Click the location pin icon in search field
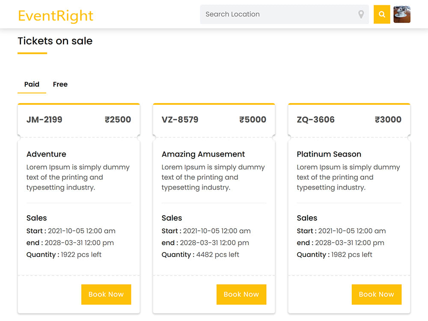This screenshot has height=321, width=428. [x=361, y=14]
